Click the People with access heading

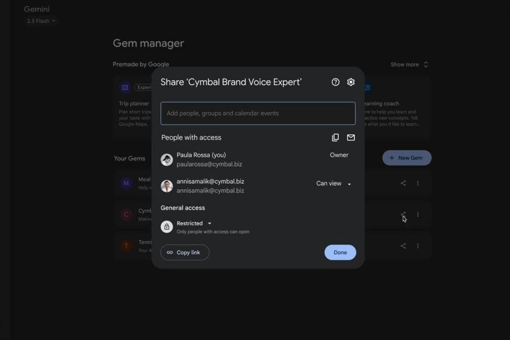pyautogui.click(x=191, y=137)
